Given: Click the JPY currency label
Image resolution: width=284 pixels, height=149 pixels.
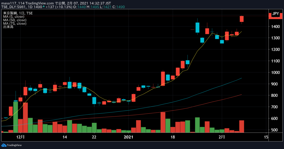Looking at the screenshot, I should point(275,14).
